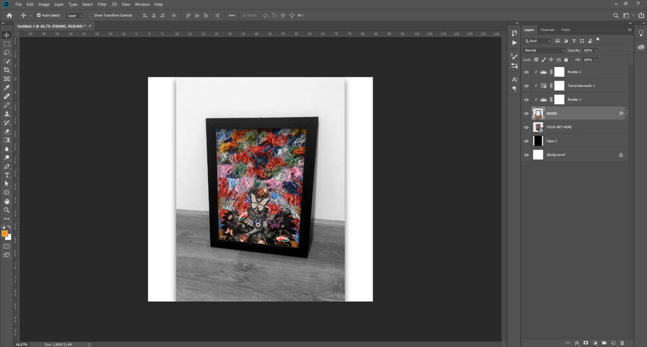Select the Lasso tool
Screen dimensions: 647x347
pyautogui.click(x=6, y=52)
